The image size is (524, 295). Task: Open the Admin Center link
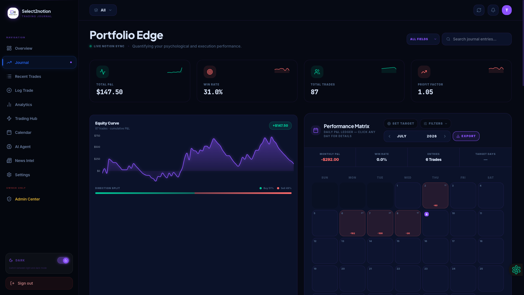[39, 199]
